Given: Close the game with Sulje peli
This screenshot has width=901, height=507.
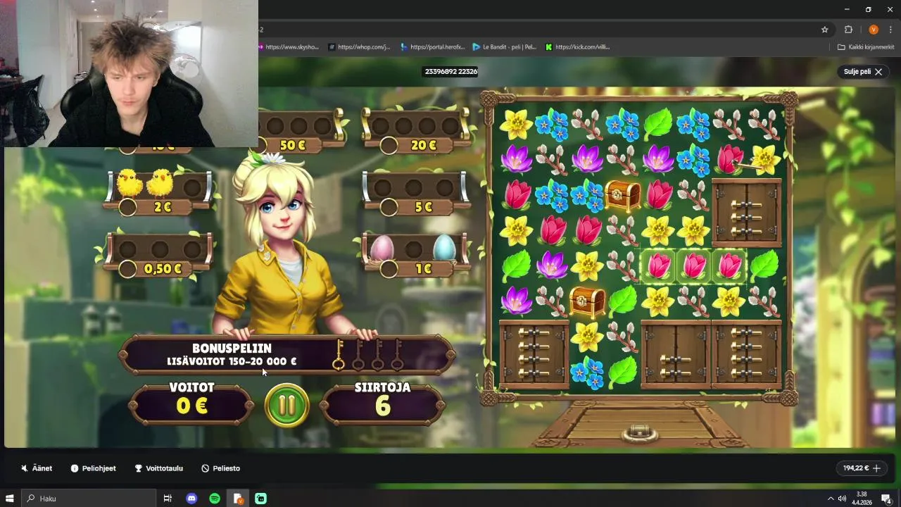Looking at the screenshot, I should pos(863,72).
